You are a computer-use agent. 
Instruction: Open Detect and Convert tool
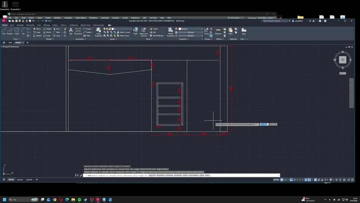(143, 32)
